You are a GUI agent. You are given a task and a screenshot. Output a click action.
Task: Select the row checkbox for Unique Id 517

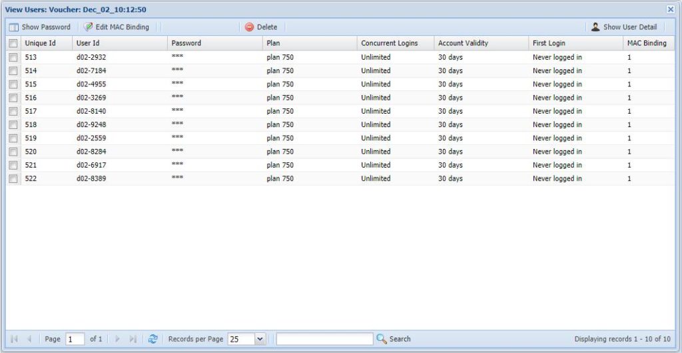(13, 112)
